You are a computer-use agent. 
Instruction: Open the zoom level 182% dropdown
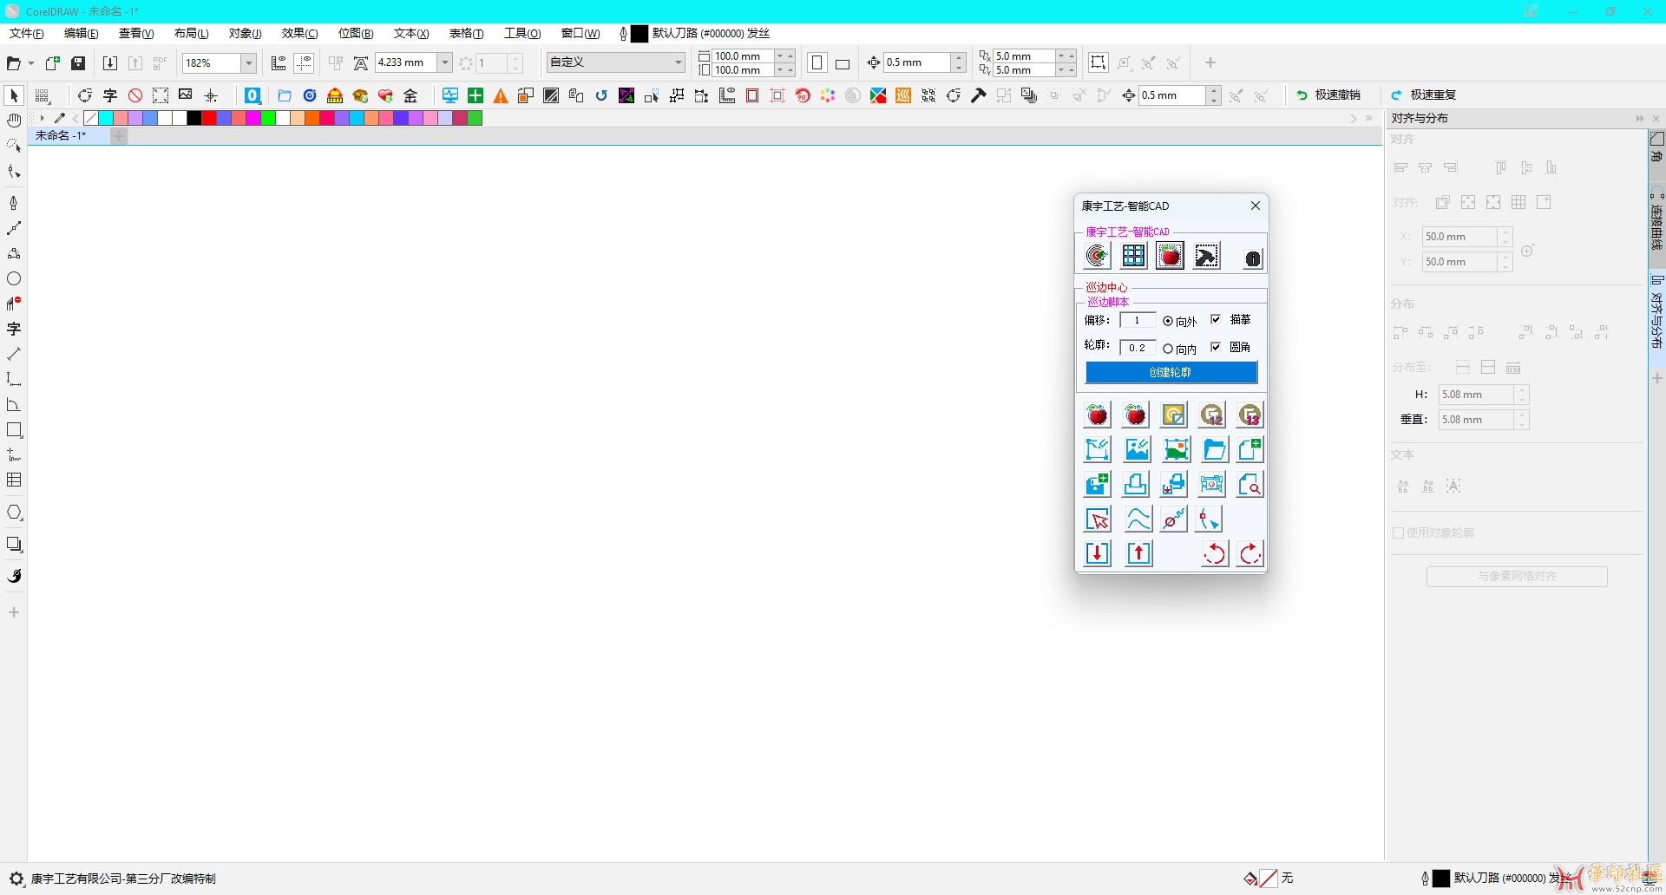(x=249, y=62)
